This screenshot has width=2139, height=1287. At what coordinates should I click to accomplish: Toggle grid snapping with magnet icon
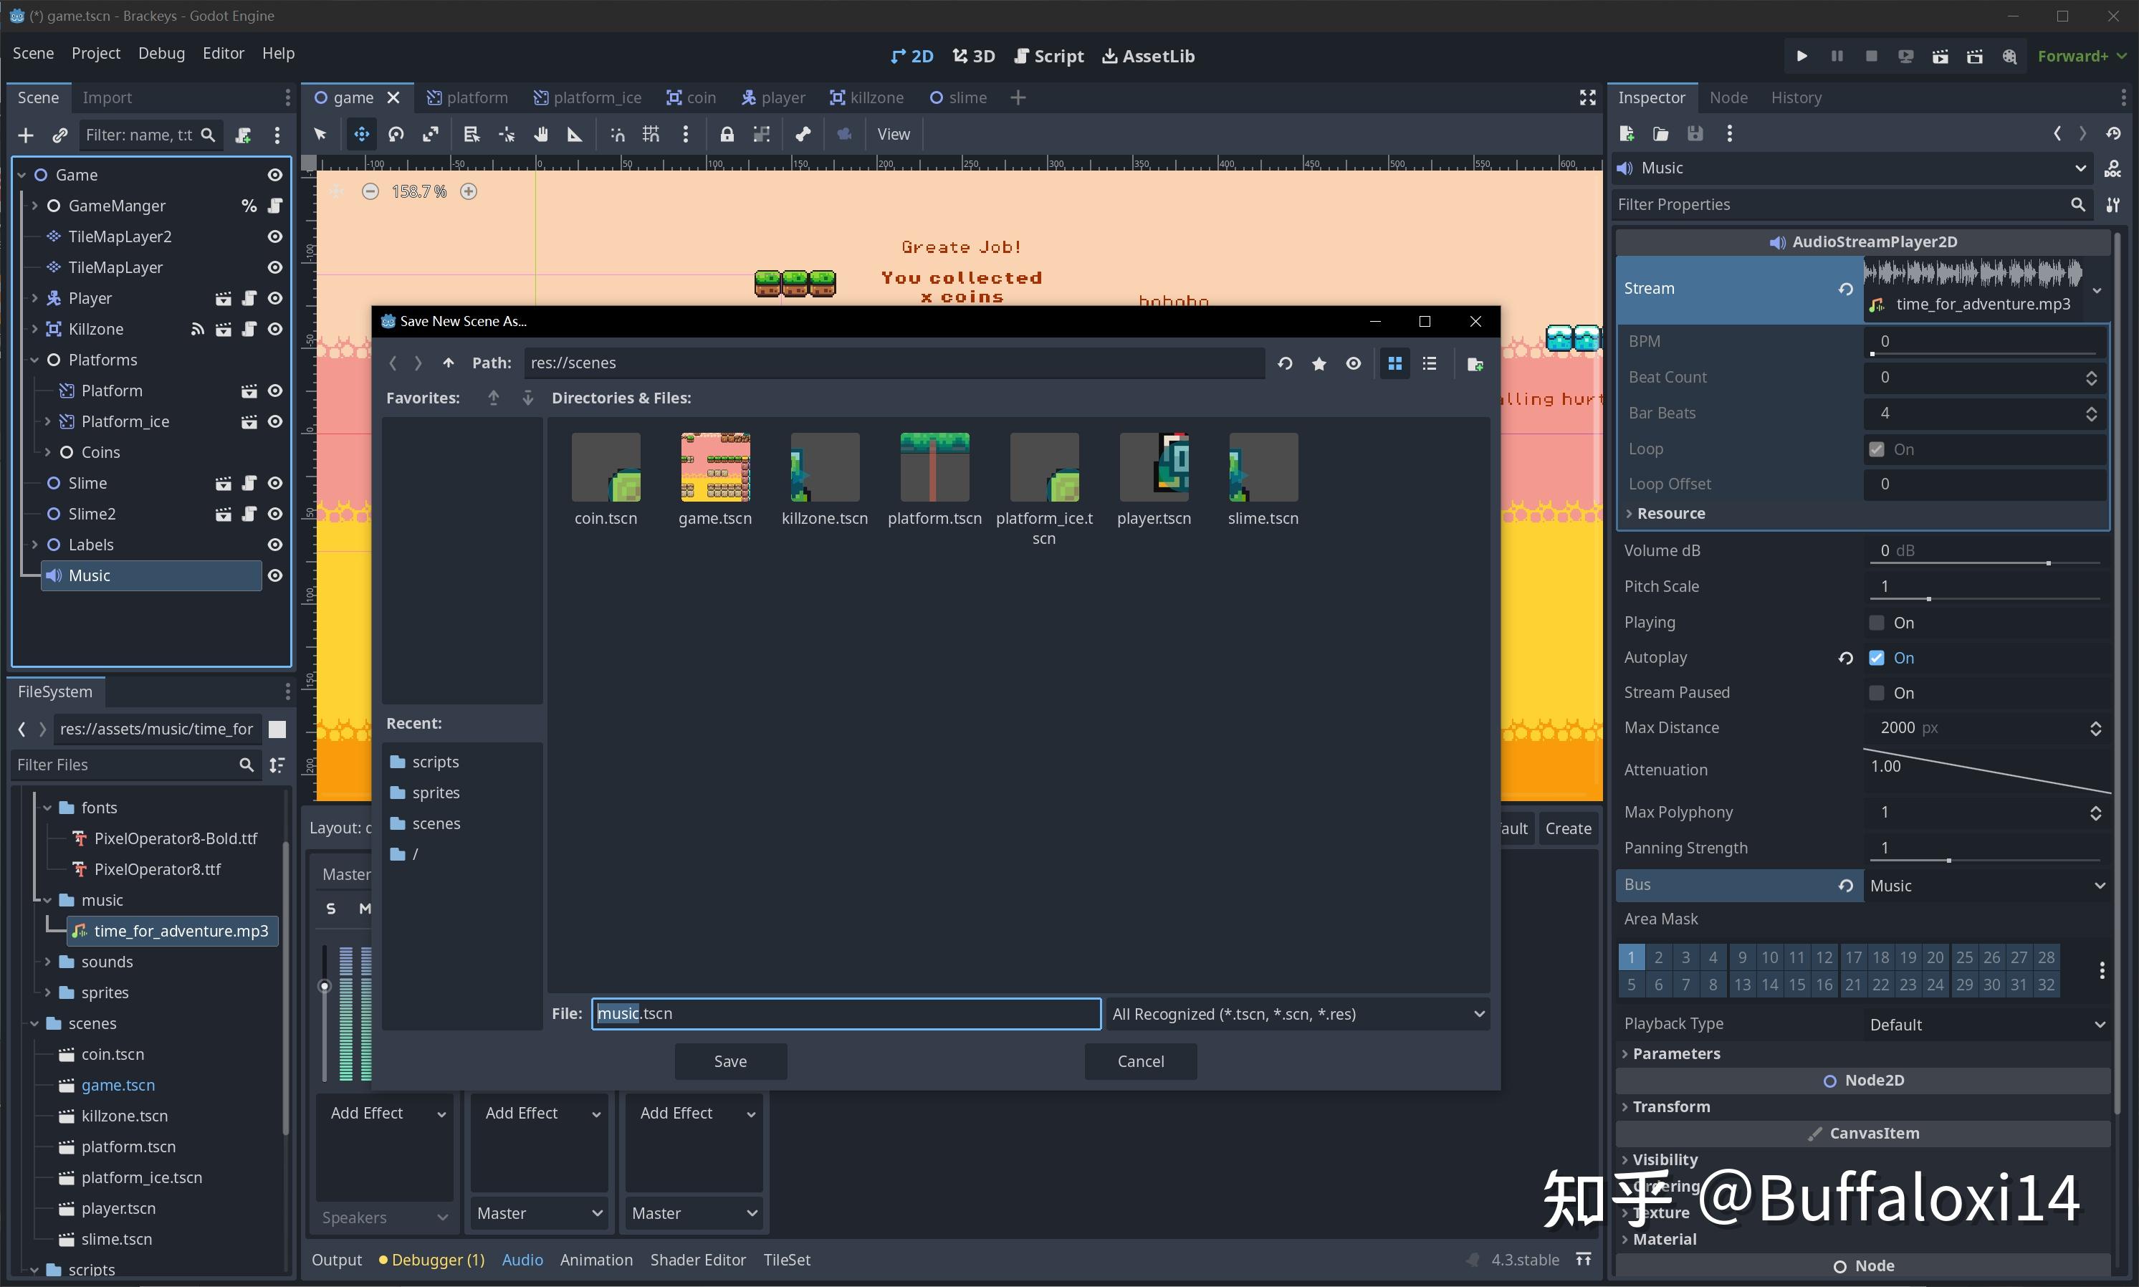click(x=650, y=135)
